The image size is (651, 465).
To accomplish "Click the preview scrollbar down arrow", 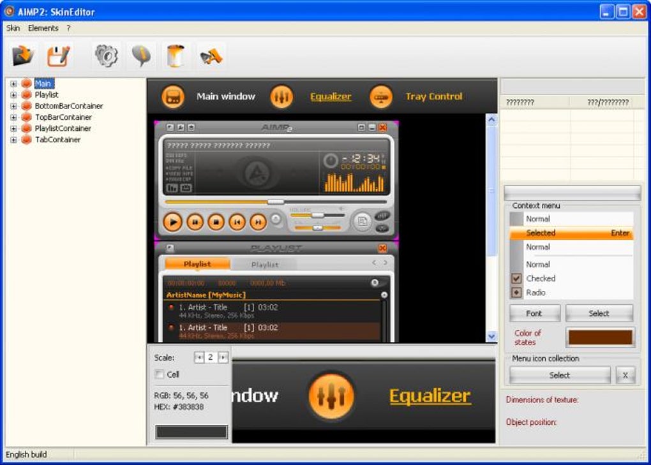I will click(491, 336).
